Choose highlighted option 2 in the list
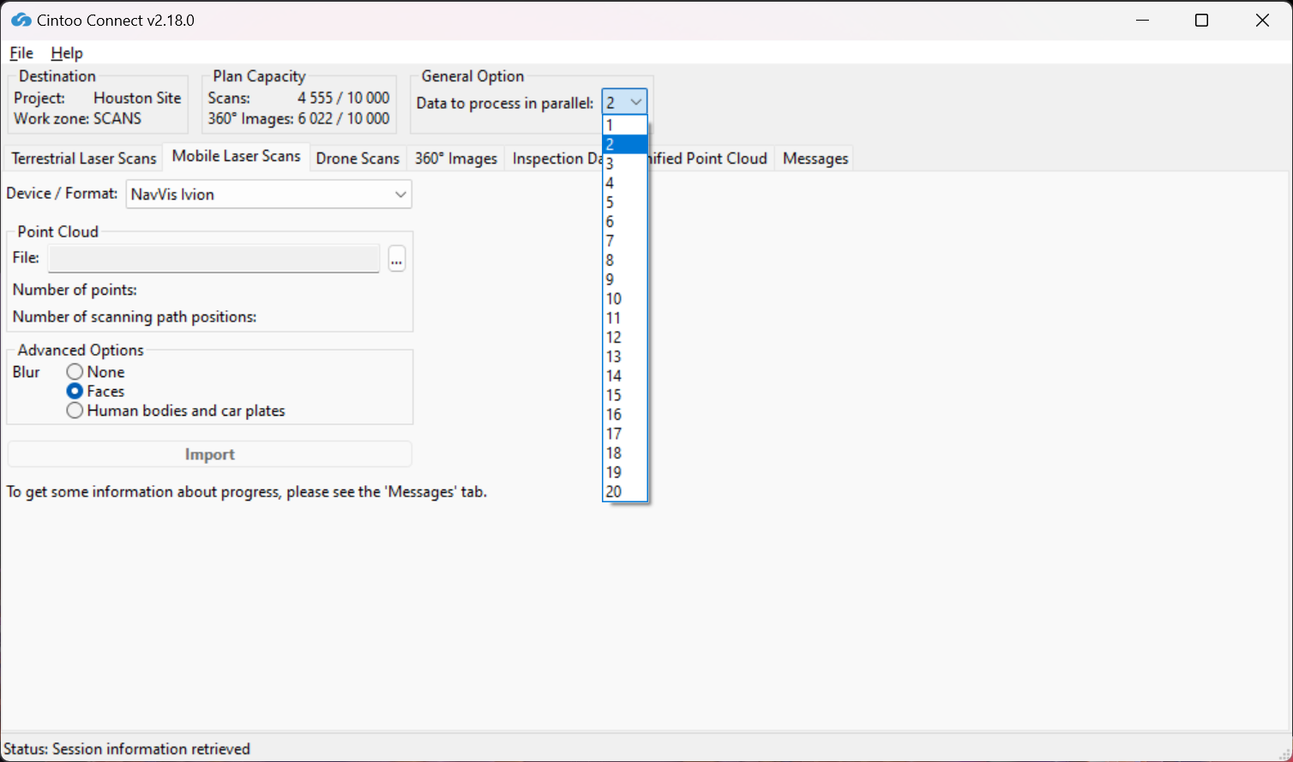The height and width of the screenshot is (762, 1293). click(625, 144)
